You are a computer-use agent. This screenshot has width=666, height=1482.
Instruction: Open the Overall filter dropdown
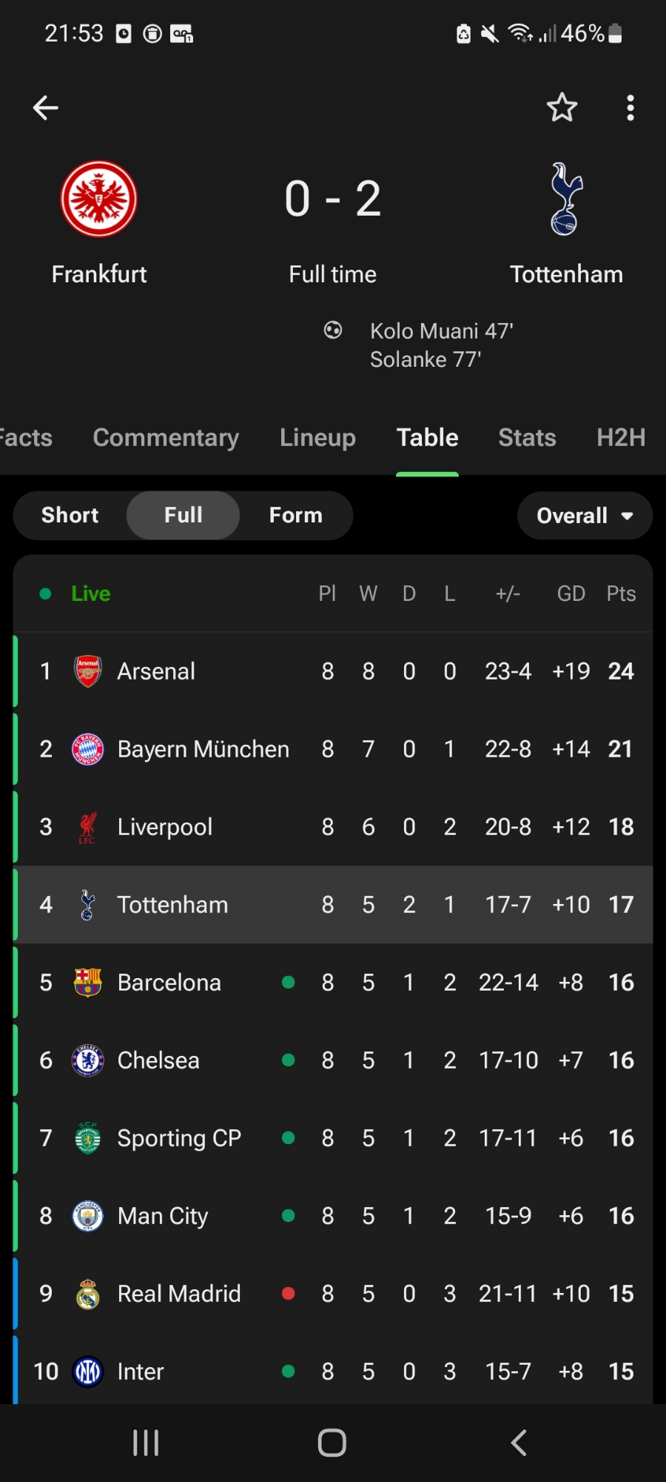coord(584,516)
